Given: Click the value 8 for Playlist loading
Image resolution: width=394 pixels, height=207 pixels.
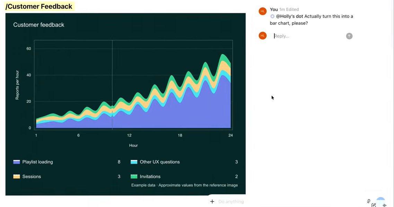Looking at the screenshot, I should tap(119, 162).
